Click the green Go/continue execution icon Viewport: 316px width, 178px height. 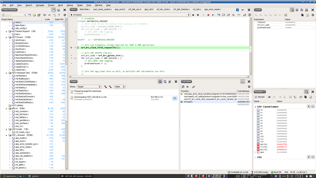pyautogui.click(x=203, y=15)
